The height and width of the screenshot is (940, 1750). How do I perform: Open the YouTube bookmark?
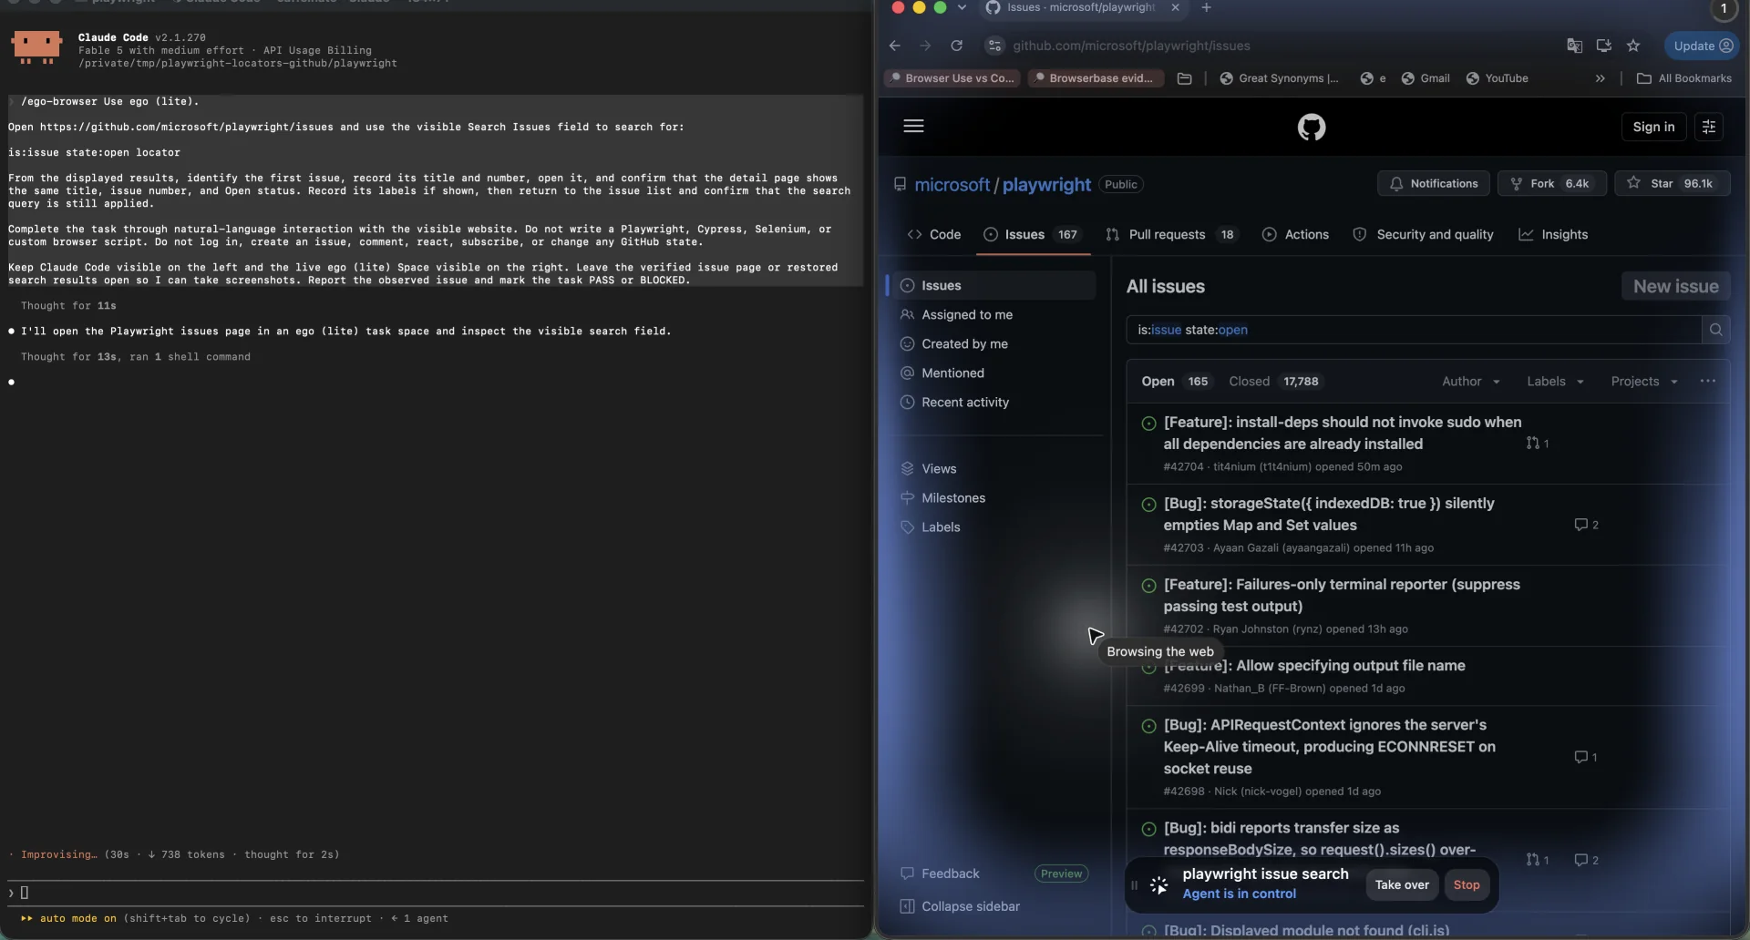coord(1497,78)
